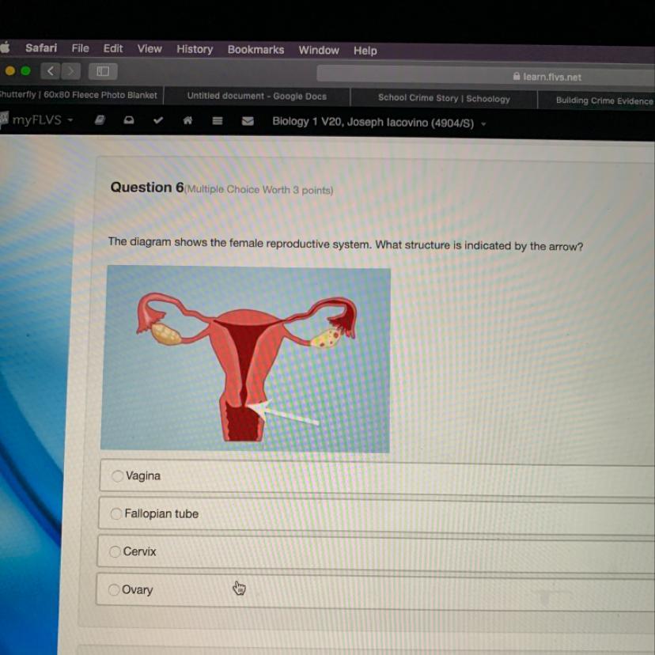Click the inbox tray icon in the FLVS toolbar
The image size is (655, 655).
click(x=129, y=120)
